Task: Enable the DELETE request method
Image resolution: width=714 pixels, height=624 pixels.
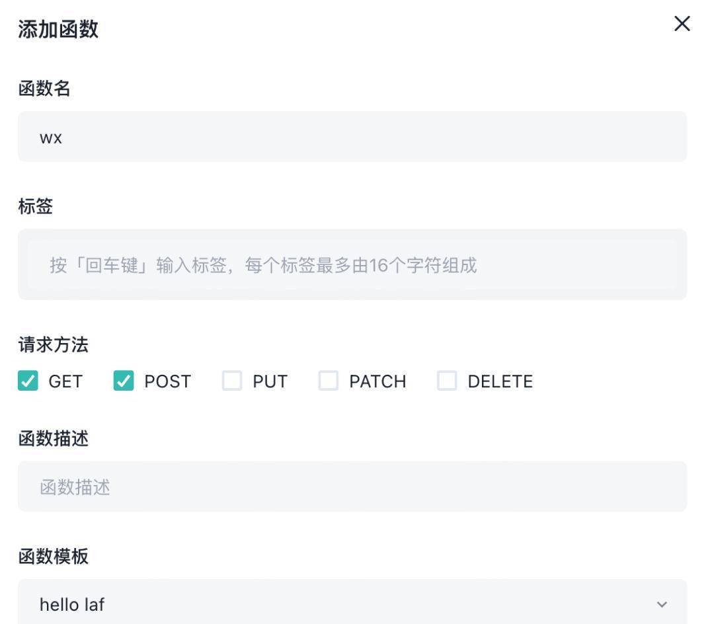Action: pos(448,381)
